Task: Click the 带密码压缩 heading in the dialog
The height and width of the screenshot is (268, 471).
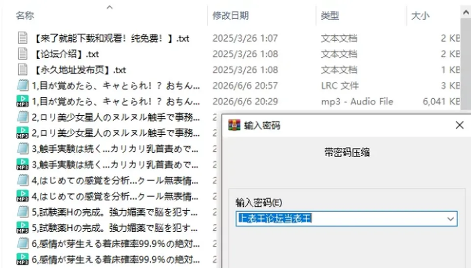Action: point(347,152)
